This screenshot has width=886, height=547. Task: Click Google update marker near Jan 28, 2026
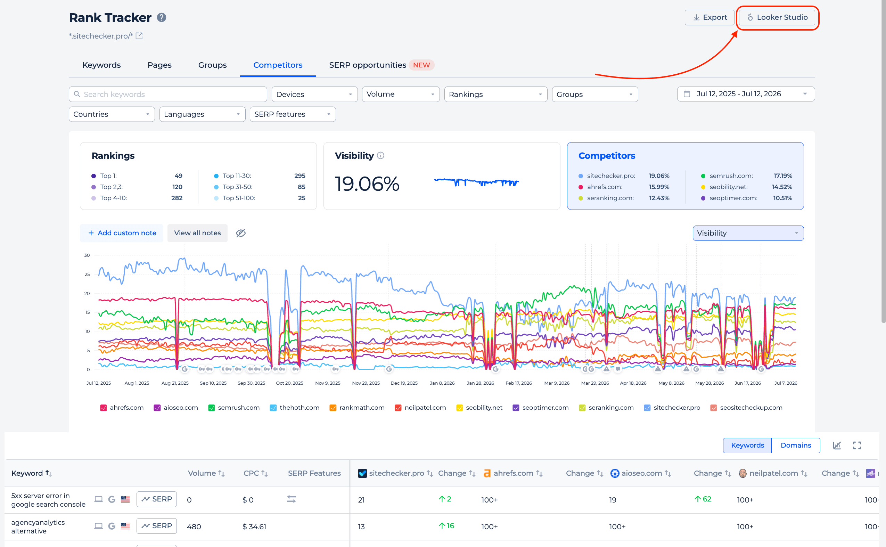coord(495,369)
